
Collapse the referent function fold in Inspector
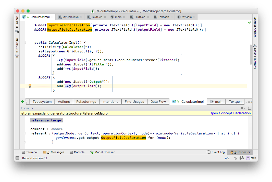25,133
